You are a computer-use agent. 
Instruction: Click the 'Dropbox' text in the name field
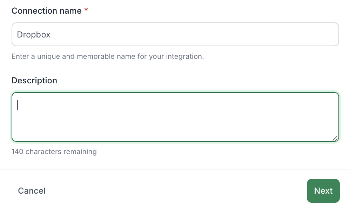pyautogui.click(x=34, y=35)
